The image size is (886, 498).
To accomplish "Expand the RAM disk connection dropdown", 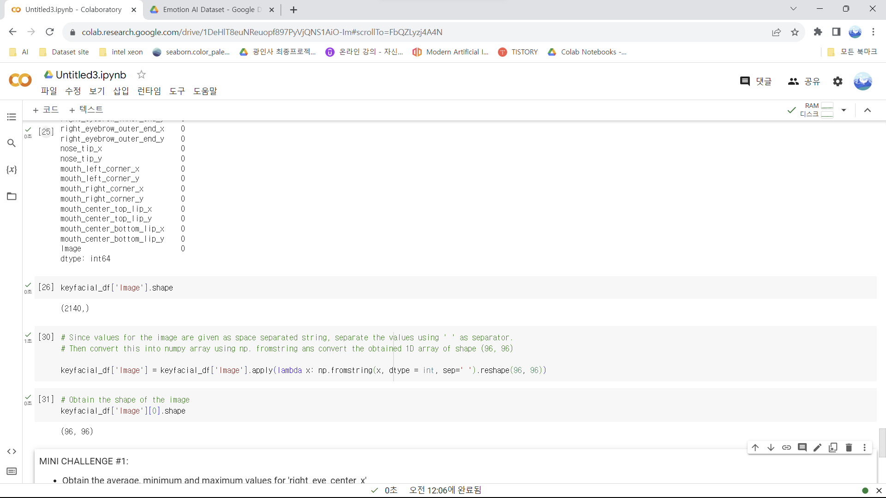I will (844, 110).
